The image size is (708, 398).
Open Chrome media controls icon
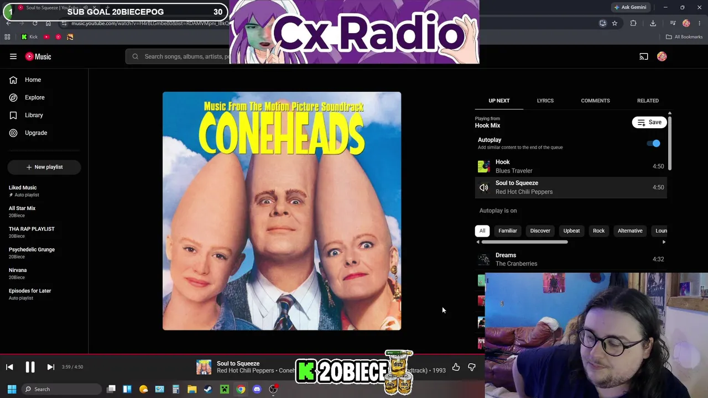tap(673, 23)
